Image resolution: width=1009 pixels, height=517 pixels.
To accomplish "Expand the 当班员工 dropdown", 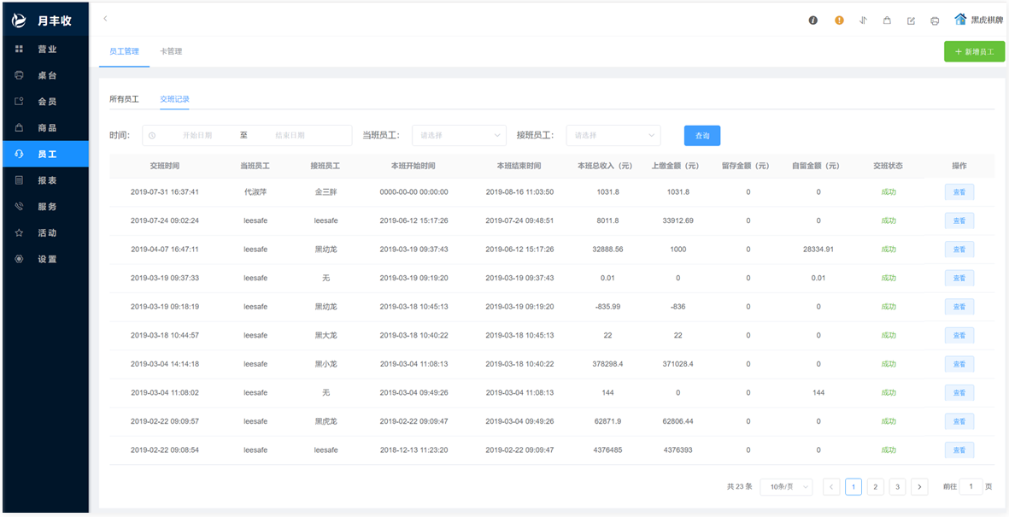I will pyautogui.click(x=460, y=135).
